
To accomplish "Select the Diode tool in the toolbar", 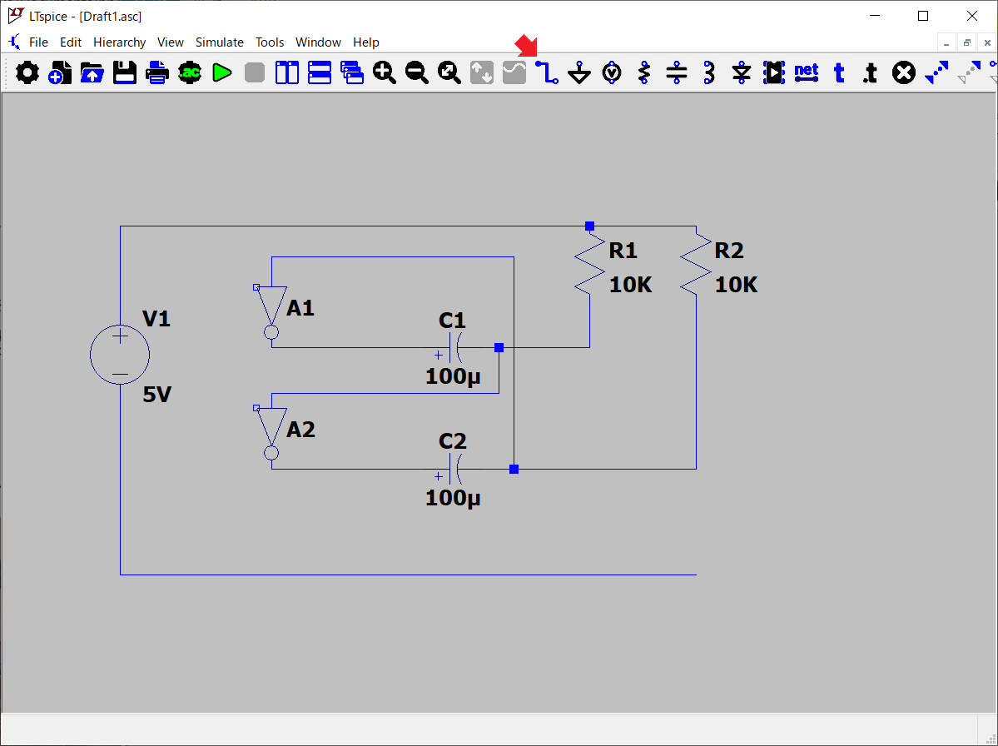I will [742, 73].
